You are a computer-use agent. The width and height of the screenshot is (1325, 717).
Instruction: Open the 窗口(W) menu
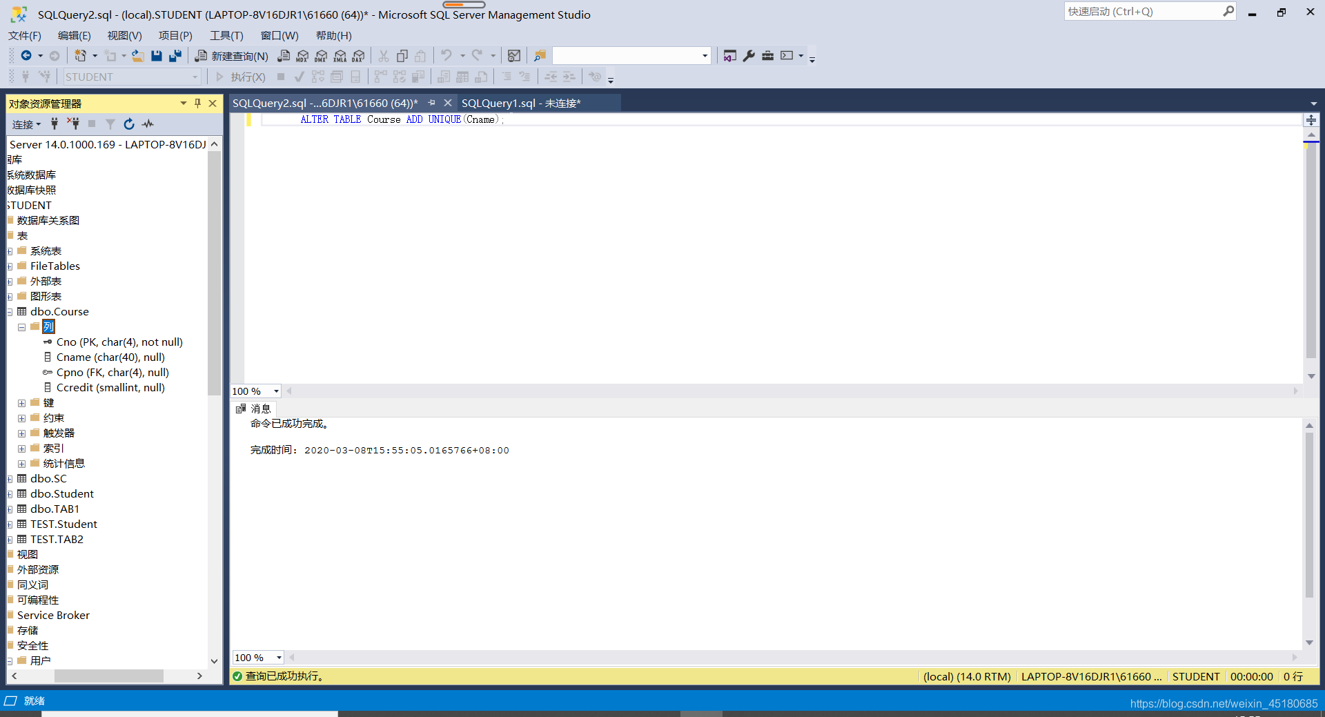[279, 35]
